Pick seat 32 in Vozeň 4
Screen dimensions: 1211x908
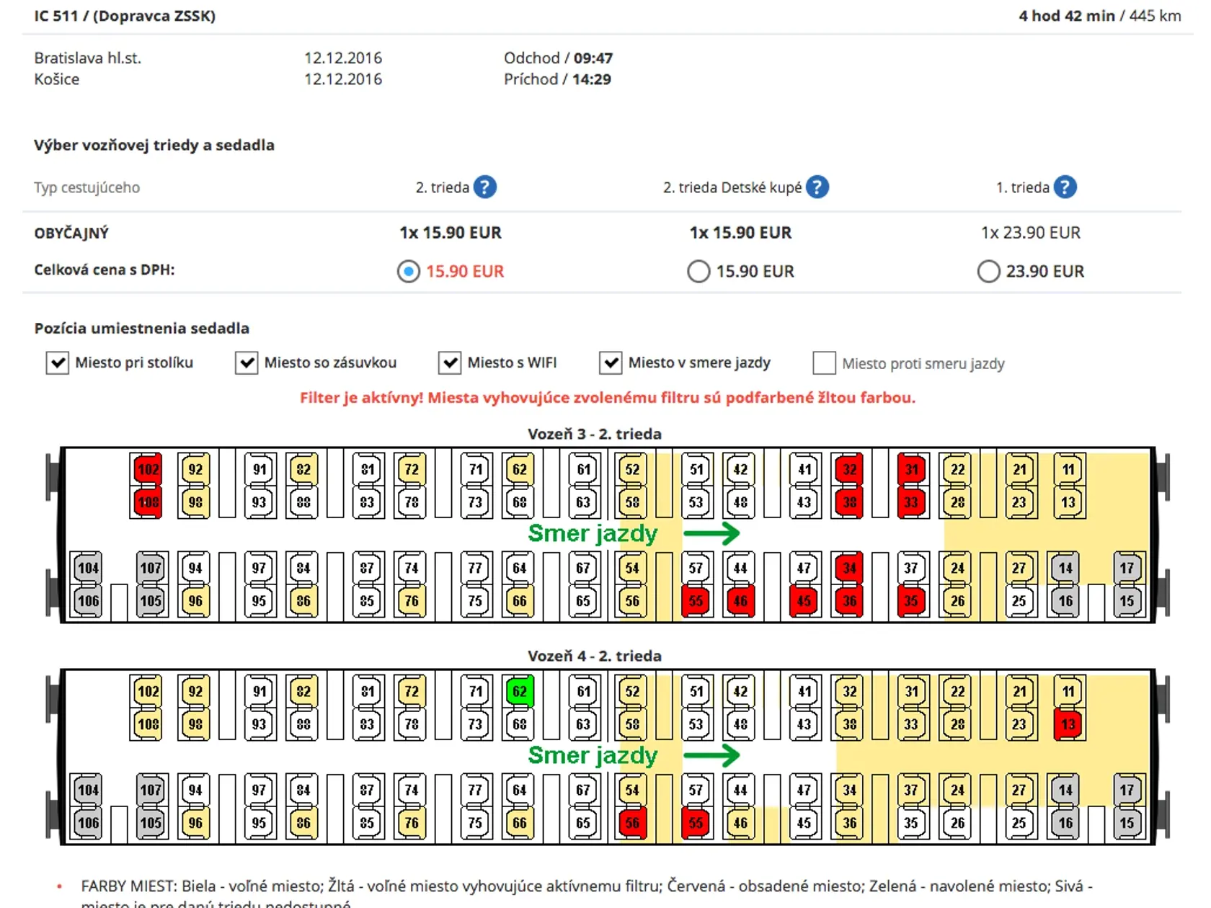coord(849,691)
